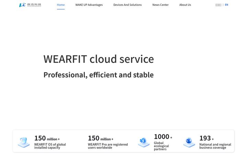The height and width of the screenshot is (154, 247).
Task: Click 'WEARFIT Pro are registered users worldwide' text
Action: (x=108, y=146)
